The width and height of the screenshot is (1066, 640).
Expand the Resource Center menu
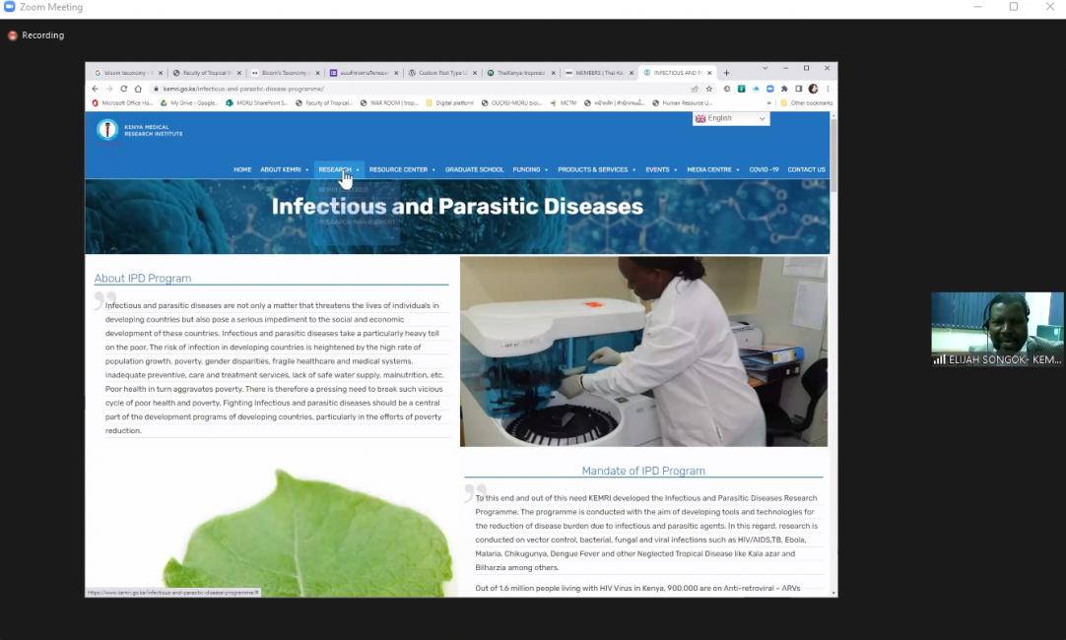402,170
